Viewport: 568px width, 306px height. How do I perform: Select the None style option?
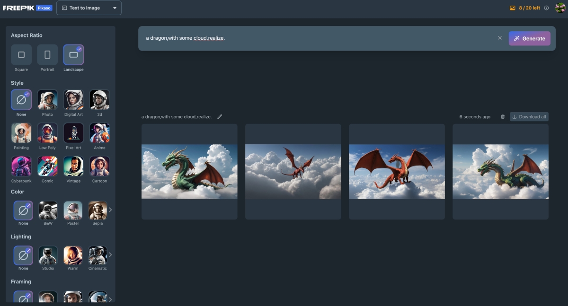tap(21, 100)
